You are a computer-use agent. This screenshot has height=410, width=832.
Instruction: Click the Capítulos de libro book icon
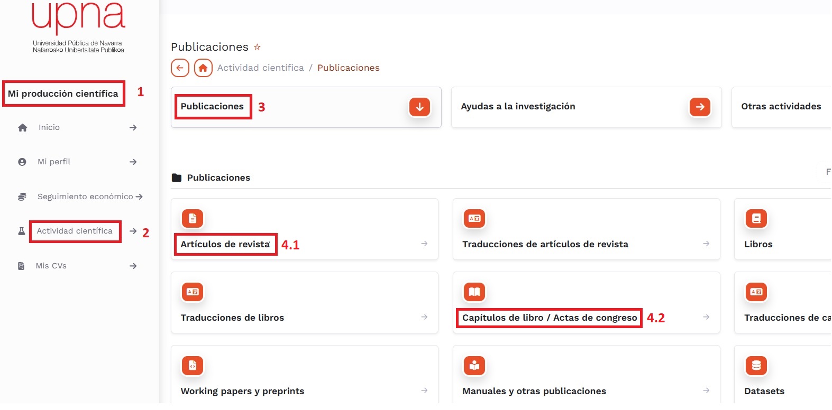(474, 292)
